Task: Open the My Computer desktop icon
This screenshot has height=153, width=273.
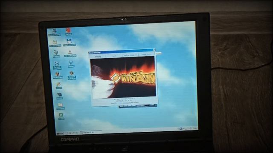Action: pos(55,32)
